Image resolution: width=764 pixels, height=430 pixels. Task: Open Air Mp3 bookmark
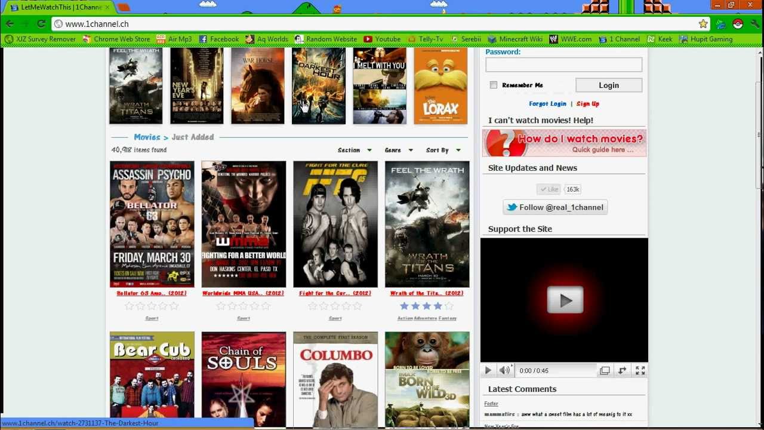[174, 39]
